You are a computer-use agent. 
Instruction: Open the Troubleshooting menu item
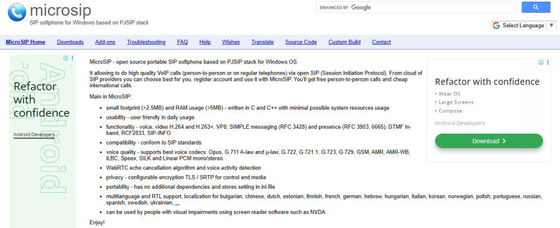click(x=146, y=42)
